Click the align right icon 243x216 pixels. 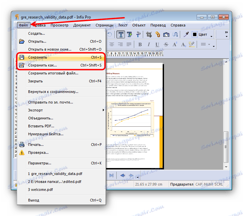(x=120, y=45)
